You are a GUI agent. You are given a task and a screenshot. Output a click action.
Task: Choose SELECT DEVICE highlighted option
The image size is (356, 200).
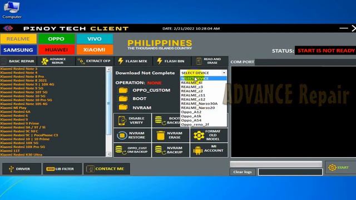pyautogui.click(x=204, y=78)
